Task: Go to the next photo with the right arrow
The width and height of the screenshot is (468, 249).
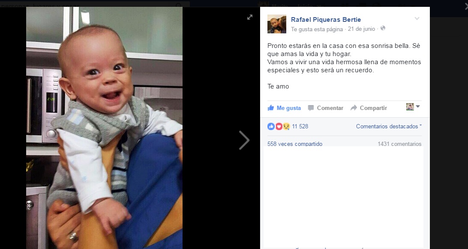Action: pos(244,140)
